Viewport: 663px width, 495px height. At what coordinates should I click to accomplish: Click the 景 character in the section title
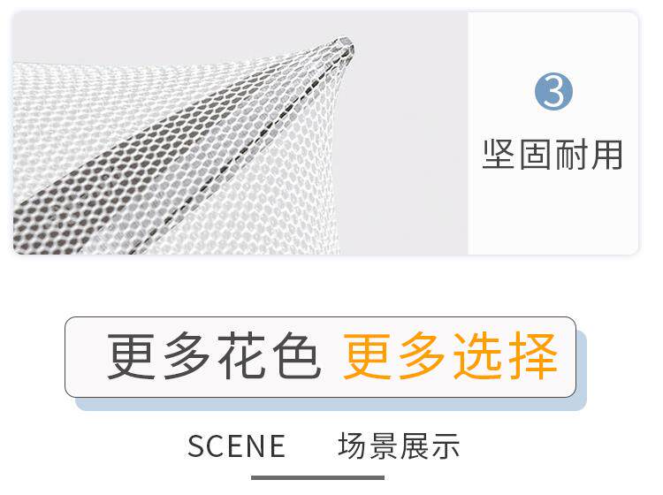pyautogui.click(x=383, y=446)
